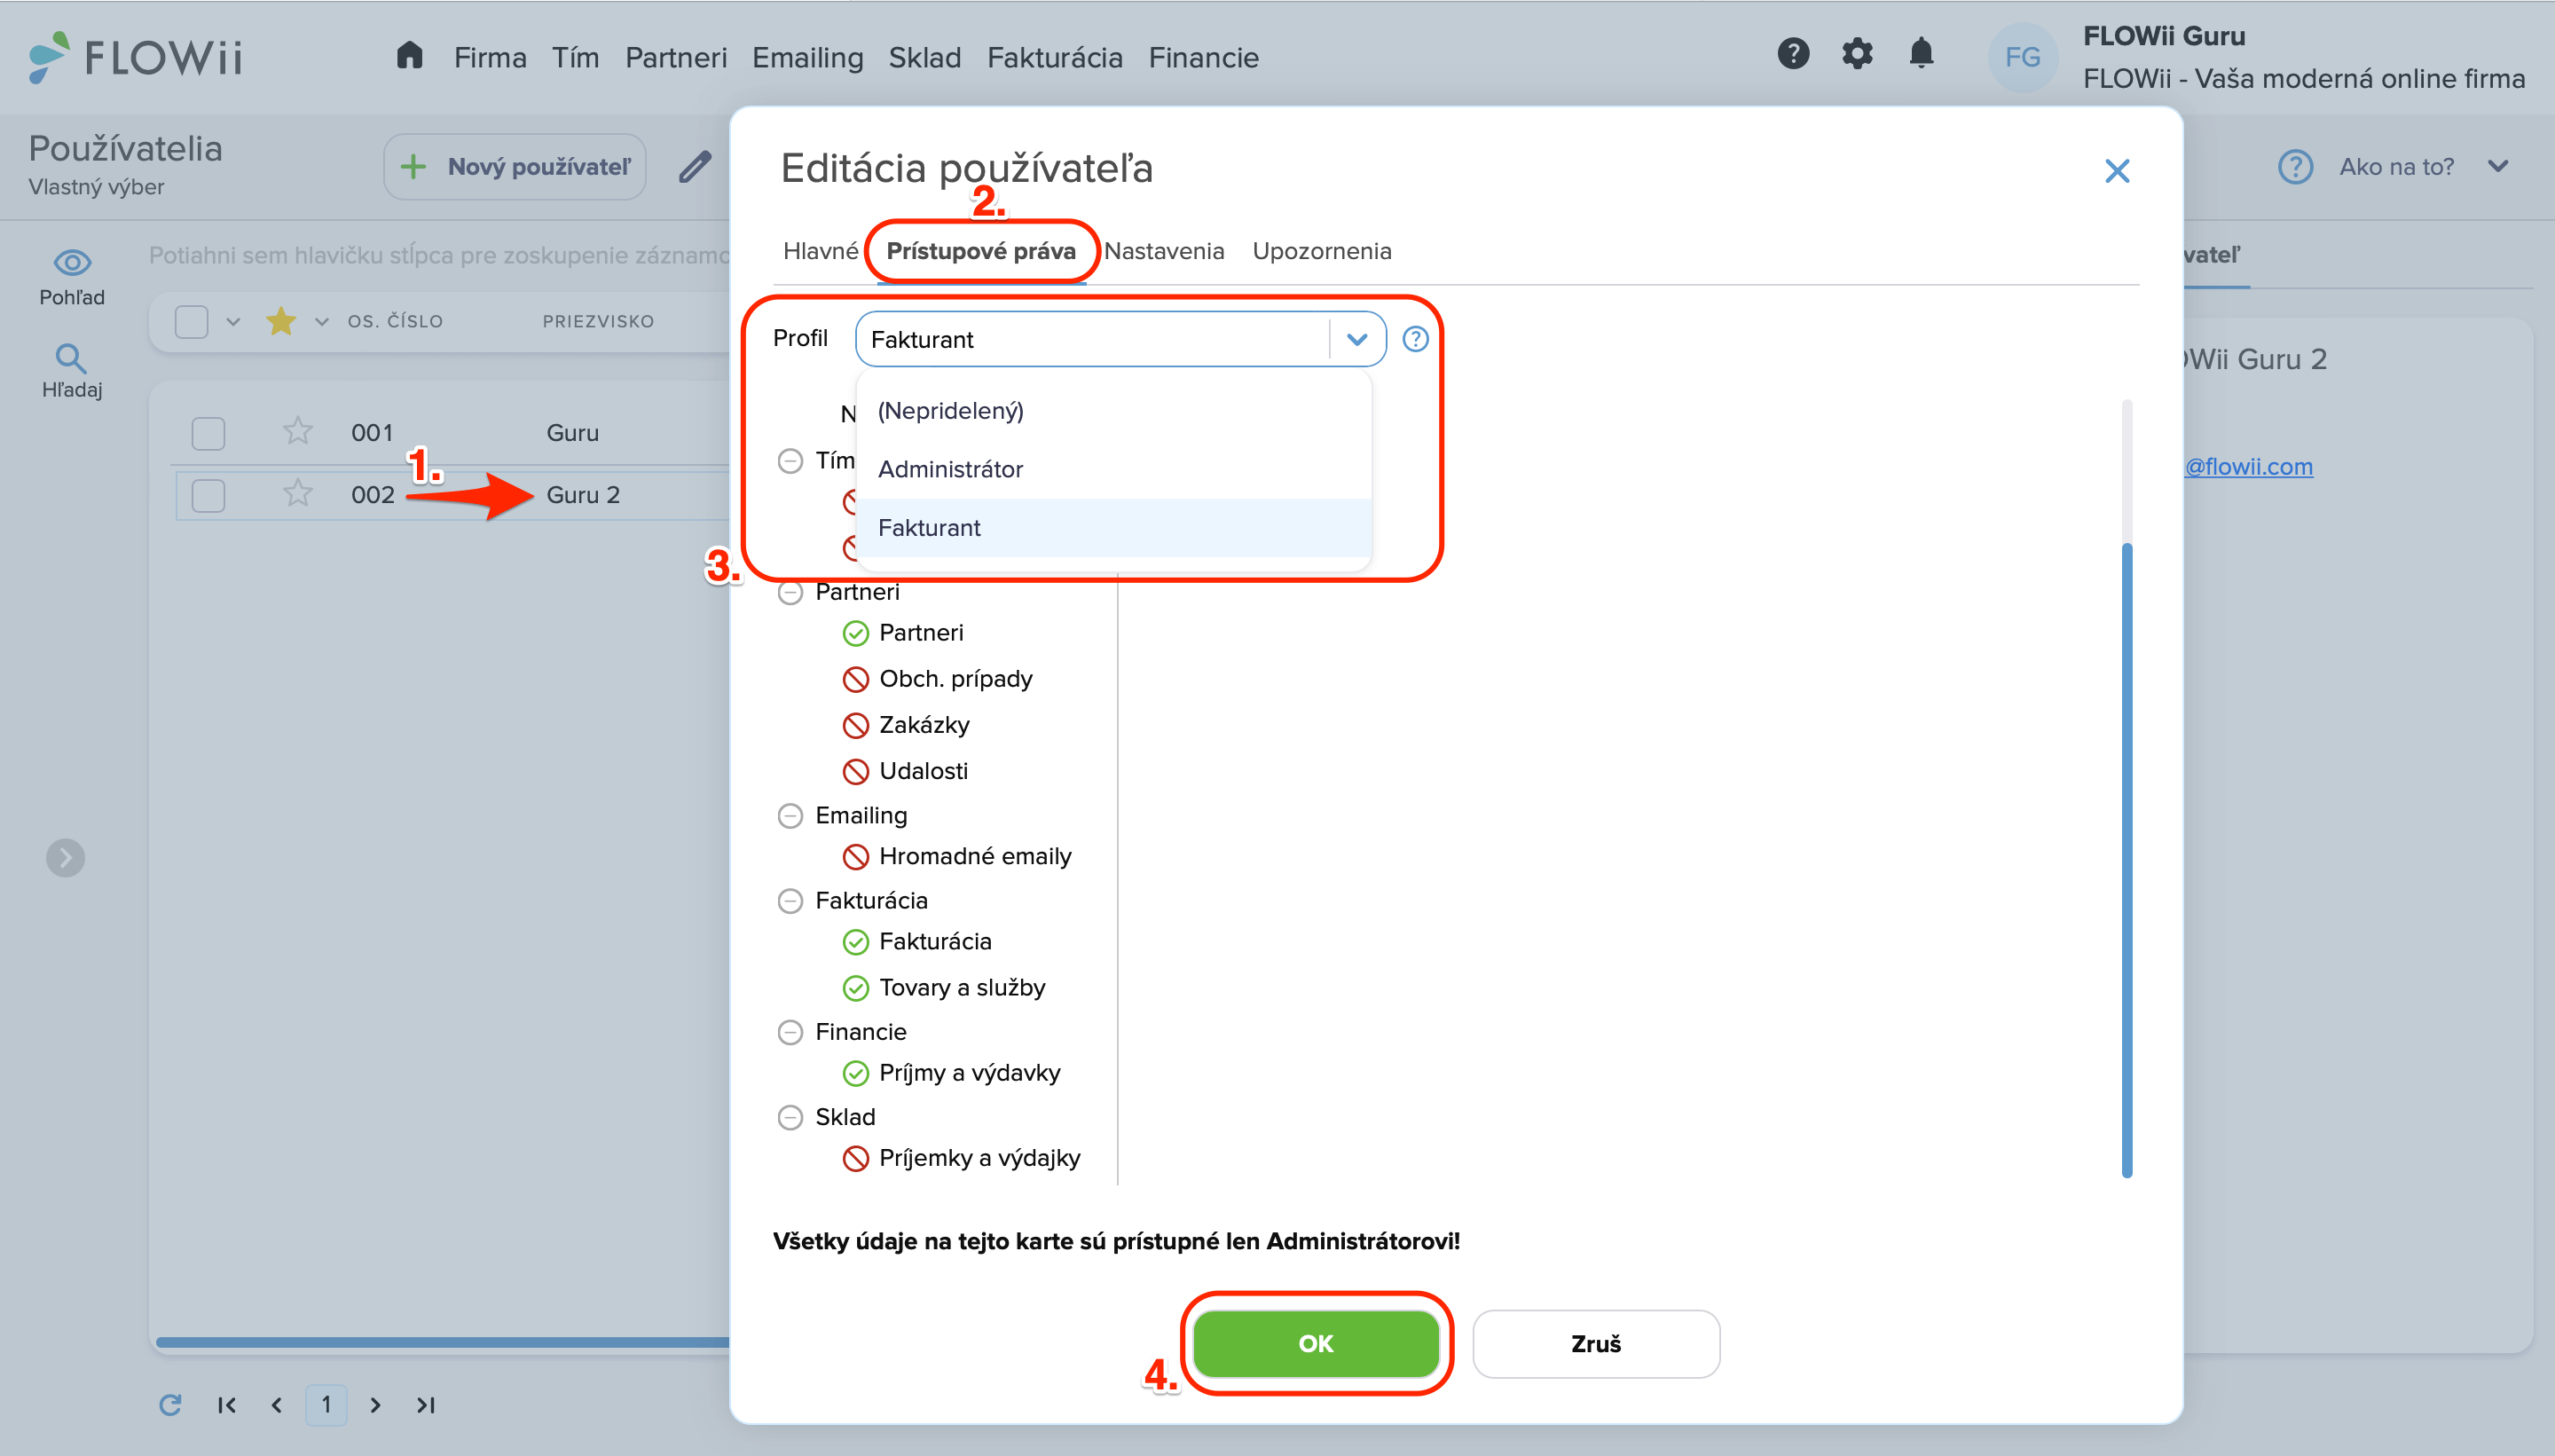Toggle Tovary a služby permission icon
This screenshot has width=2555, height=1456.
point(856,988)
